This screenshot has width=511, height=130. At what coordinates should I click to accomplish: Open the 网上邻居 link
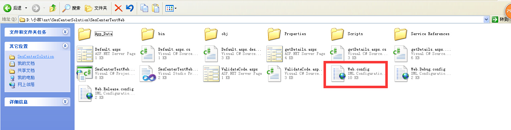pos(26,85)
